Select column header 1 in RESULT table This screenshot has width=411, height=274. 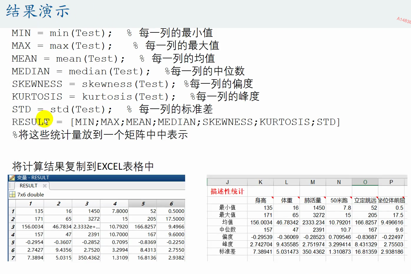[30, 204]
